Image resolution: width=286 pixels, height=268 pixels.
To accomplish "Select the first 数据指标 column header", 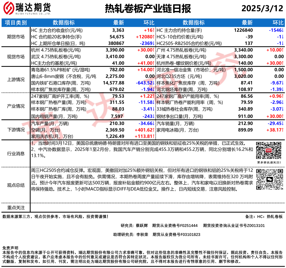I will click(x=64, y=23).
